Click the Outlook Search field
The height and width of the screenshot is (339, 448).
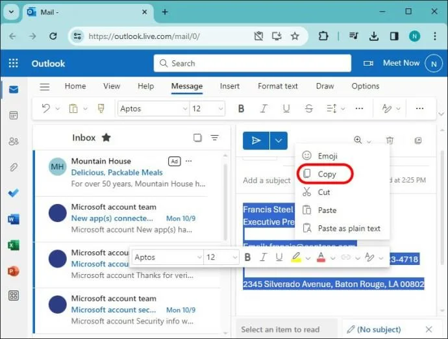click(x=253, y=63)
